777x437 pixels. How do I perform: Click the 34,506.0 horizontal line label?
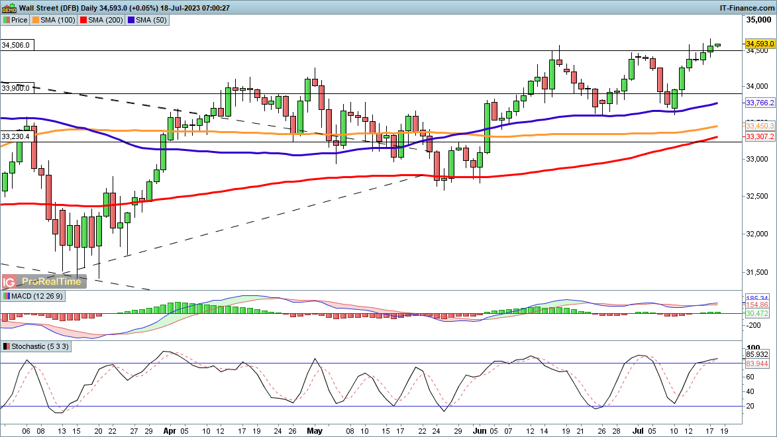(17, 45)
